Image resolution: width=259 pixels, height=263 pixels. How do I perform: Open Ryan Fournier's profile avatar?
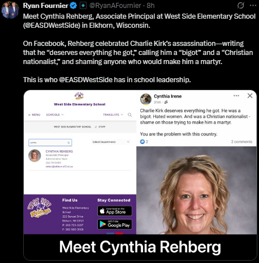pos(10,10)
